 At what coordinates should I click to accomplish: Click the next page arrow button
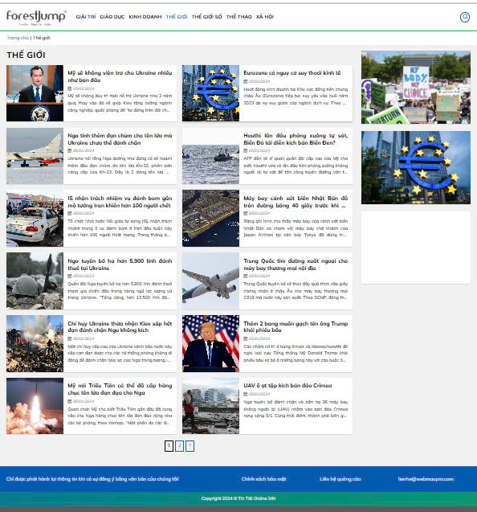[x=190, y=446]
